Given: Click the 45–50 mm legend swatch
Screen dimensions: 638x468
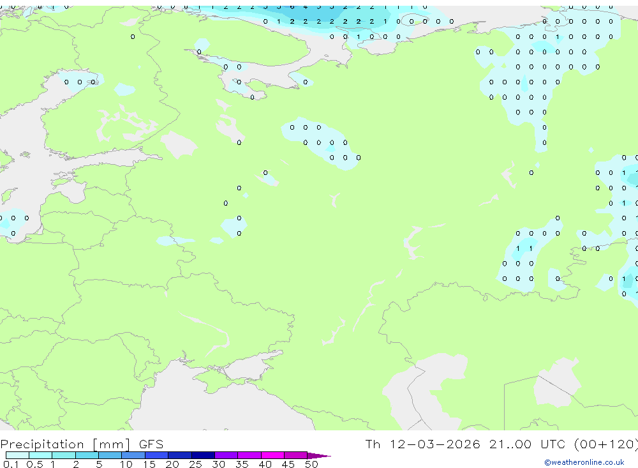Looking at the screenshot, I should pyautogui.click(x=296, y=455).
